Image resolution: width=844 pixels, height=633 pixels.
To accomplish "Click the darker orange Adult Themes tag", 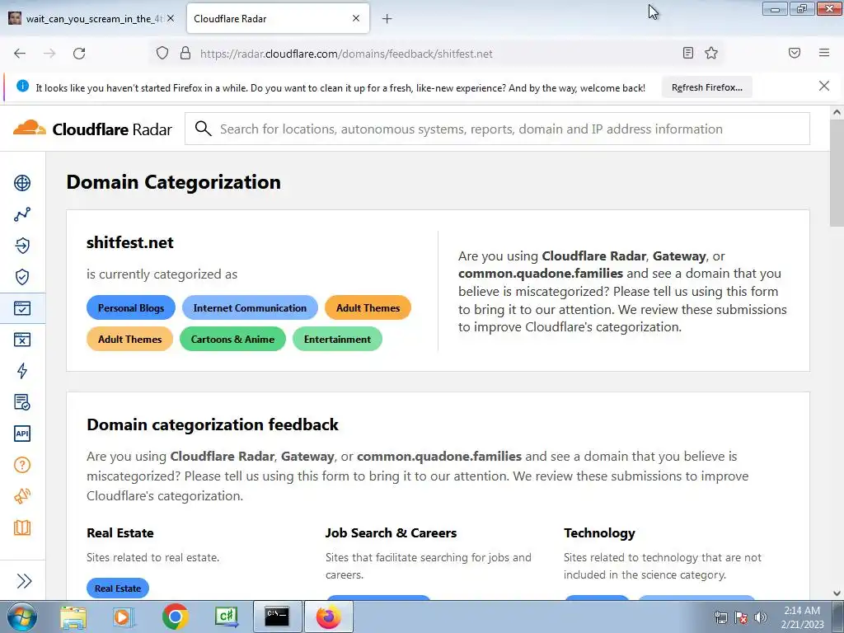I will [x=368, y=308].
